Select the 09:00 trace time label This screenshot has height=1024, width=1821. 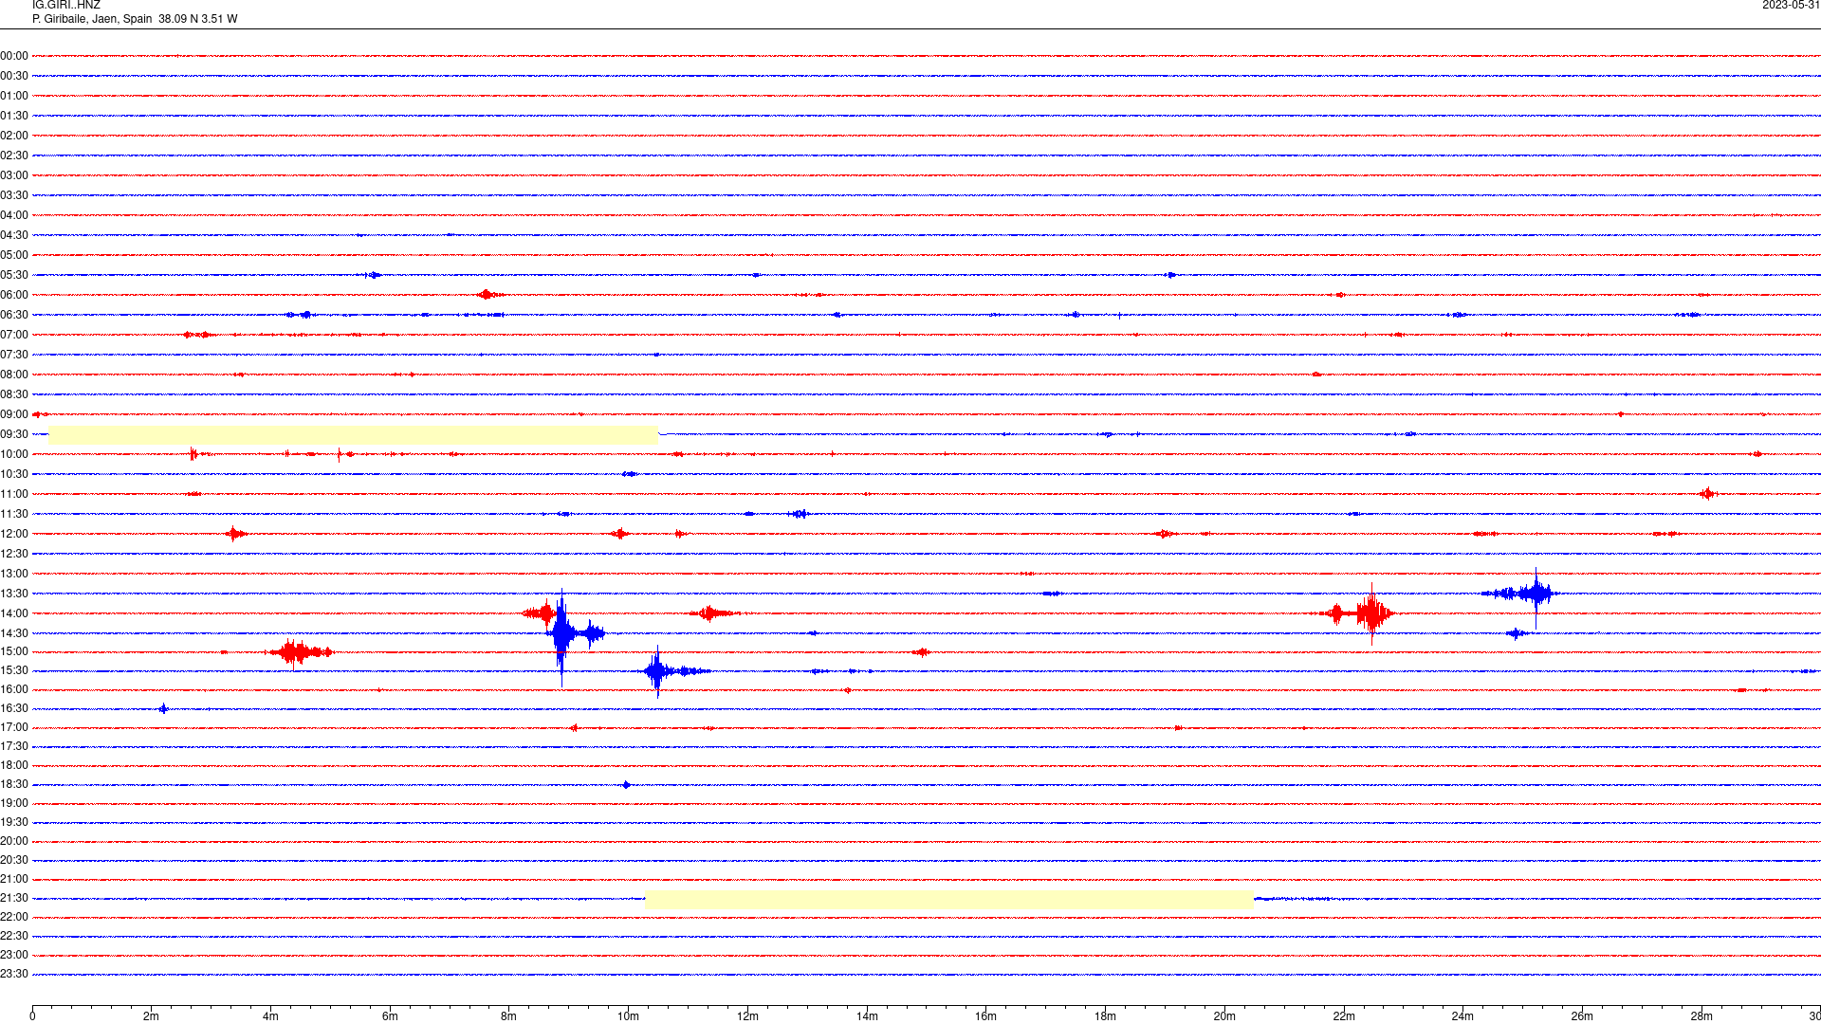(x=14, y=414)
